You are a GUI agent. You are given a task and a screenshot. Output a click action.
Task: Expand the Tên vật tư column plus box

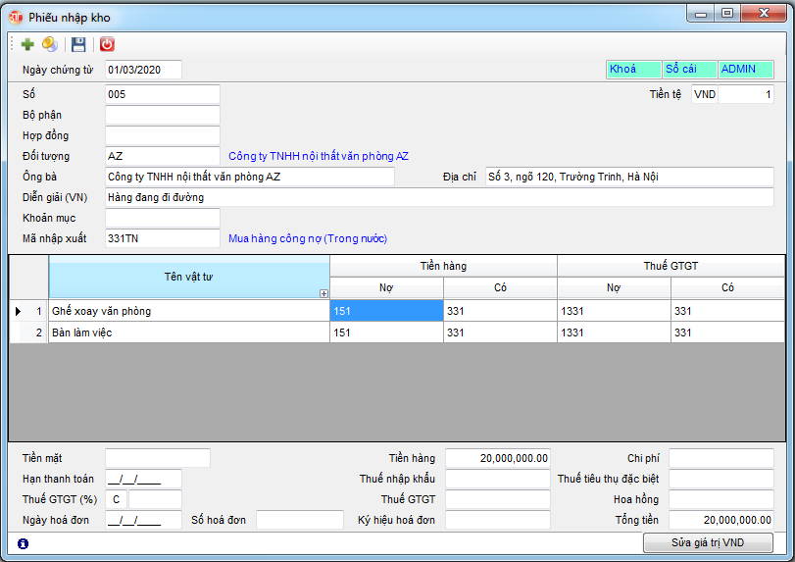click(323, 293)
